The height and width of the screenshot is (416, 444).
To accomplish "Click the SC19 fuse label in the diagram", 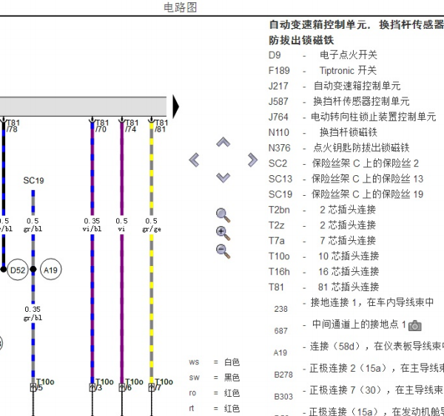I will (x=33, y=180).
